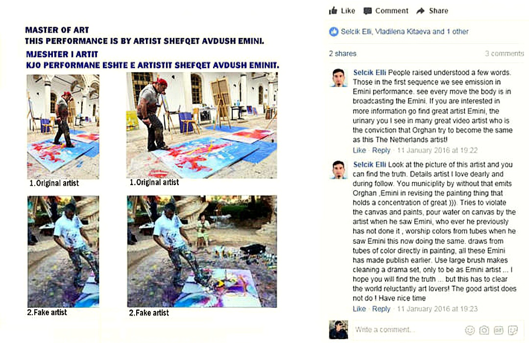Open the list of people who liked
The height and width of the screenshot is (343, 529).
pyautogui.click(x=405, y=32)
